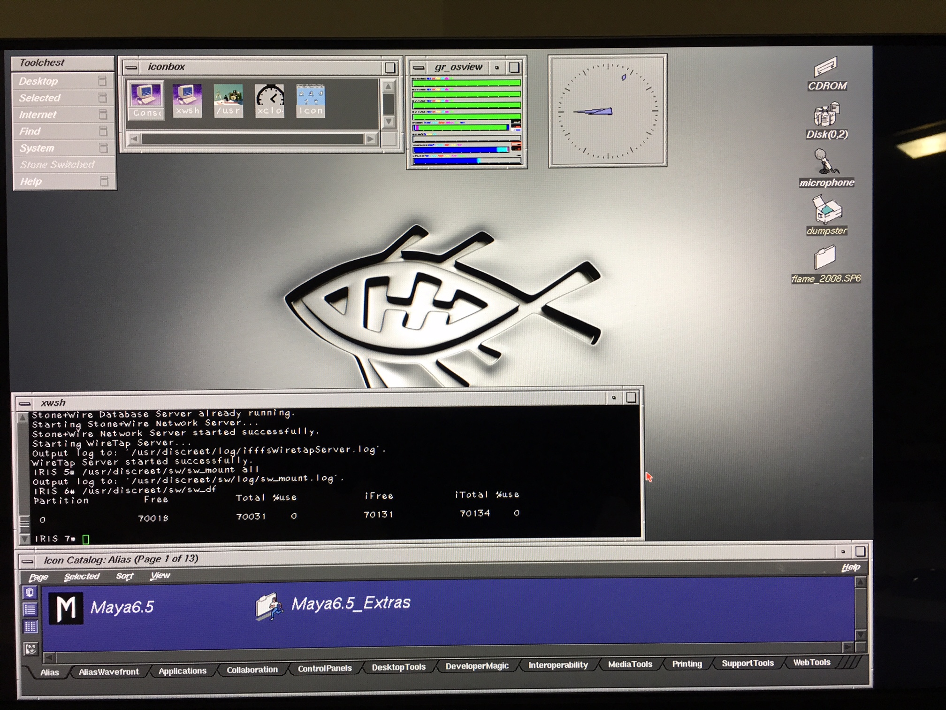The width and height of the screenshot is (946, 710).
Task: Open the Page menu in Icon Catalog
Action: (x=38, y=577)
